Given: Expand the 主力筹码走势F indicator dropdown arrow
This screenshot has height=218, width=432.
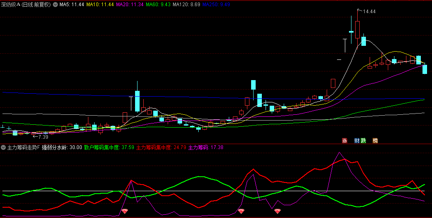Looking at the screenshot, I should pos(4,147).
